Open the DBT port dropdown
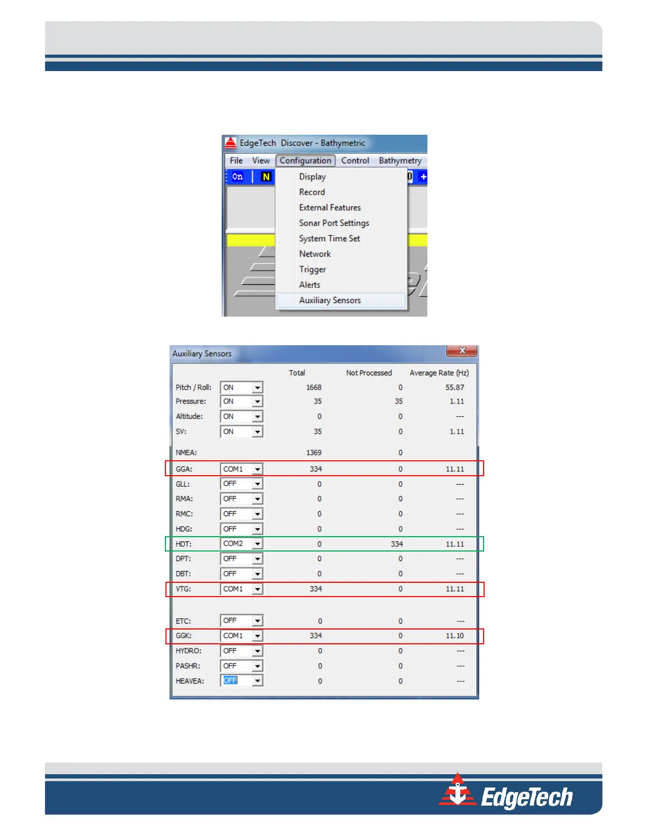 [257, 574]
